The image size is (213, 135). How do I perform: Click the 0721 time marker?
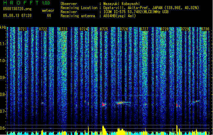[23, 29]
